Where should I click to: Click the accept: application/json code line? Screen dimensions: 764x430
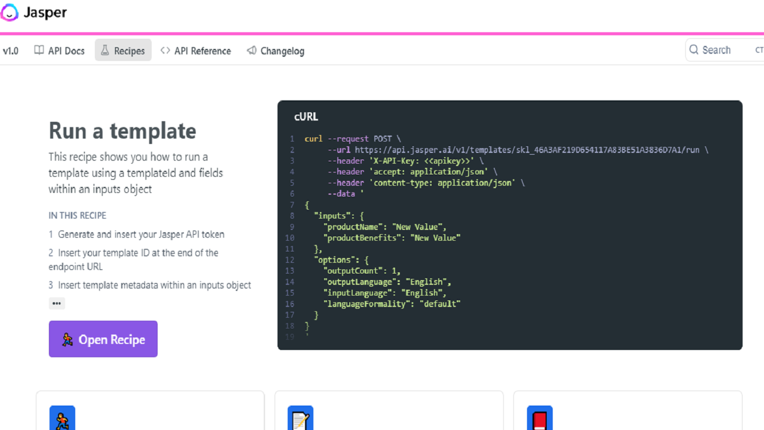tap(412, 172)
